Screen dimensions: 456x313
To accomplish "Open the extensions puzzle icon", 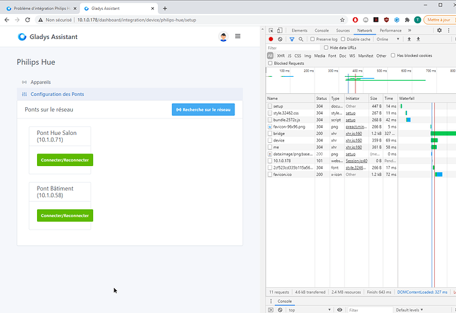I will point(407,20).
